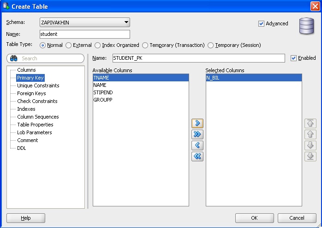
Task: Select Temporary (Session) table type
Action: (210, 45)
